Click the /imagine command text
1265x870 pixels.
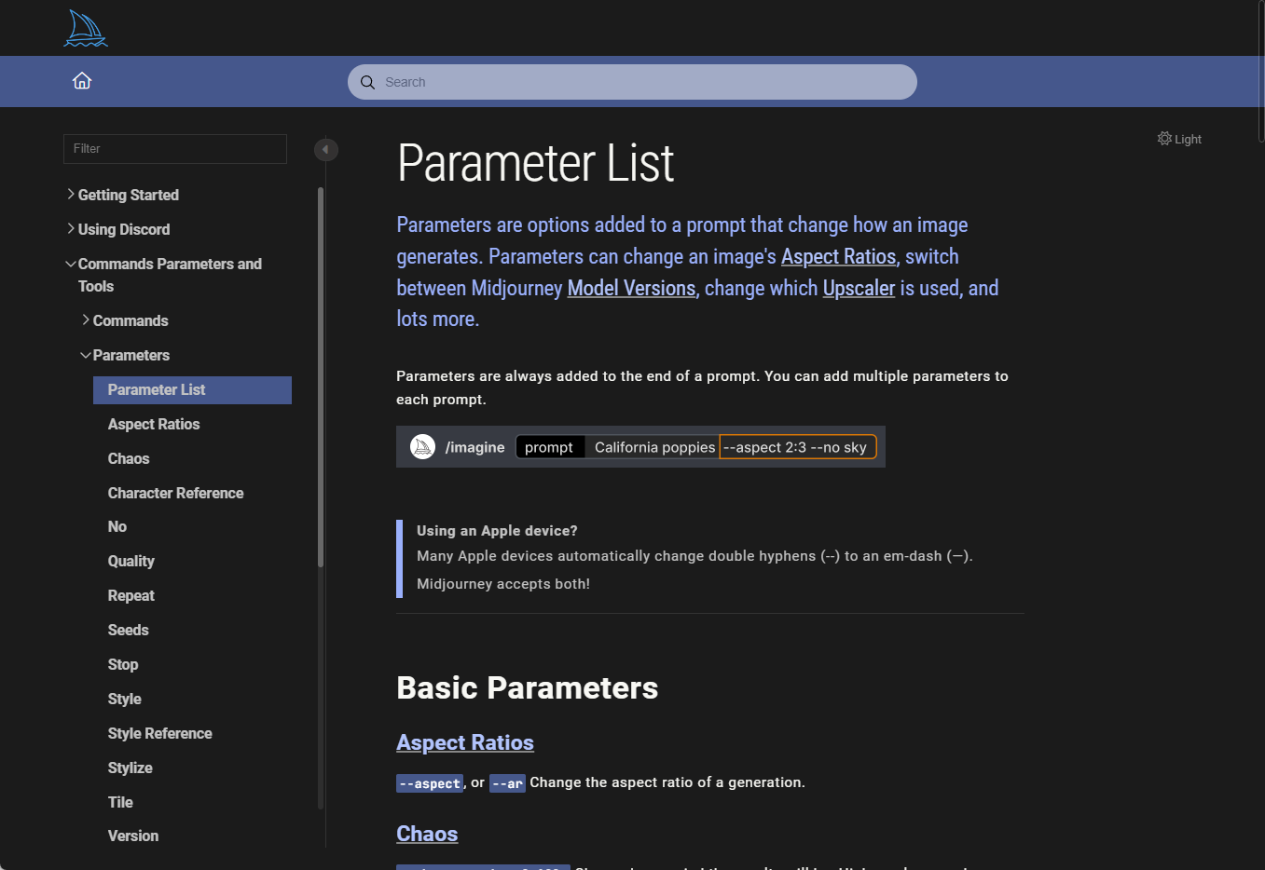(x=474, y=448)
